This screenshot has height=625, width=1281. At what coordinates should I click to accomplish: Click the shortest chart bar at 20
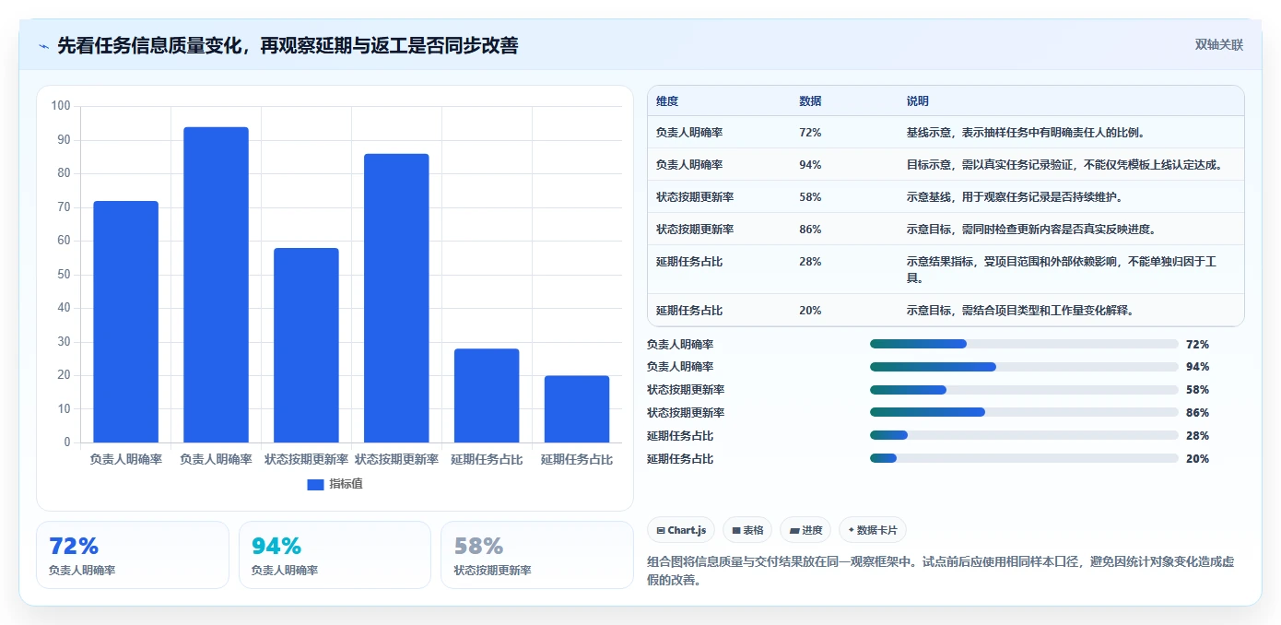[577, 409]
